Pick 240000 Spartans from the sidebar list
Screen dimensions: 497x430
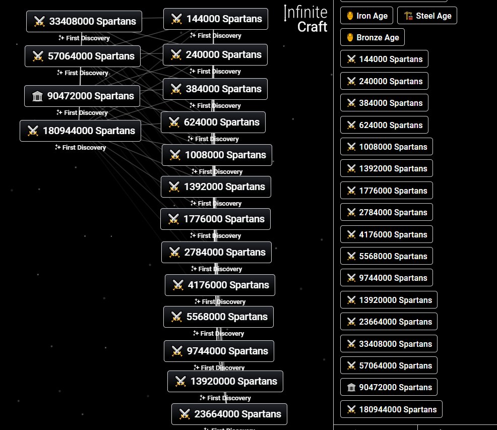click(x=384, y=81)
